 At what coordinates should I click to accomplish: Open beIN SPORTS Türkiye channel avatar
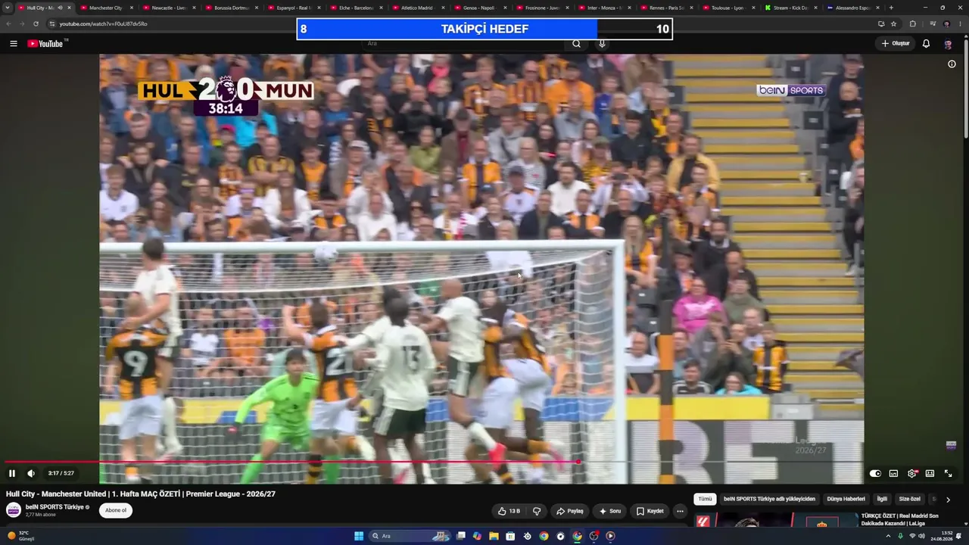click(14, 510)
